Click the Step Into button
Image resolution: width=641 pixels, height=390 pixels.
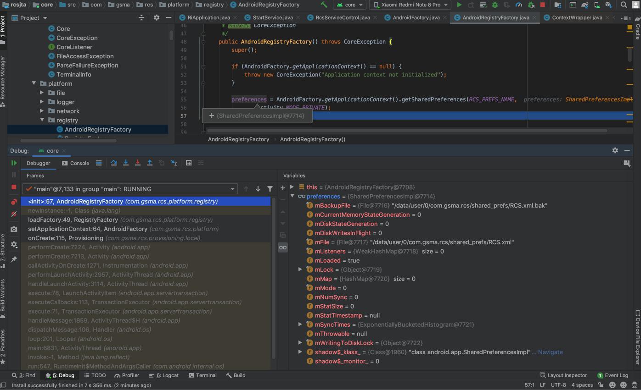(126, 163)
